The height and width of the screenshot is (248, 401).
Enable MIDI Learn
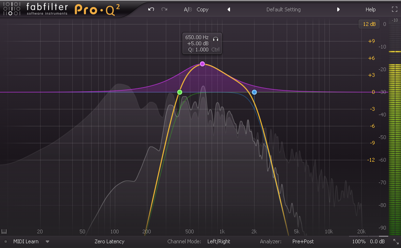point(26,241)
